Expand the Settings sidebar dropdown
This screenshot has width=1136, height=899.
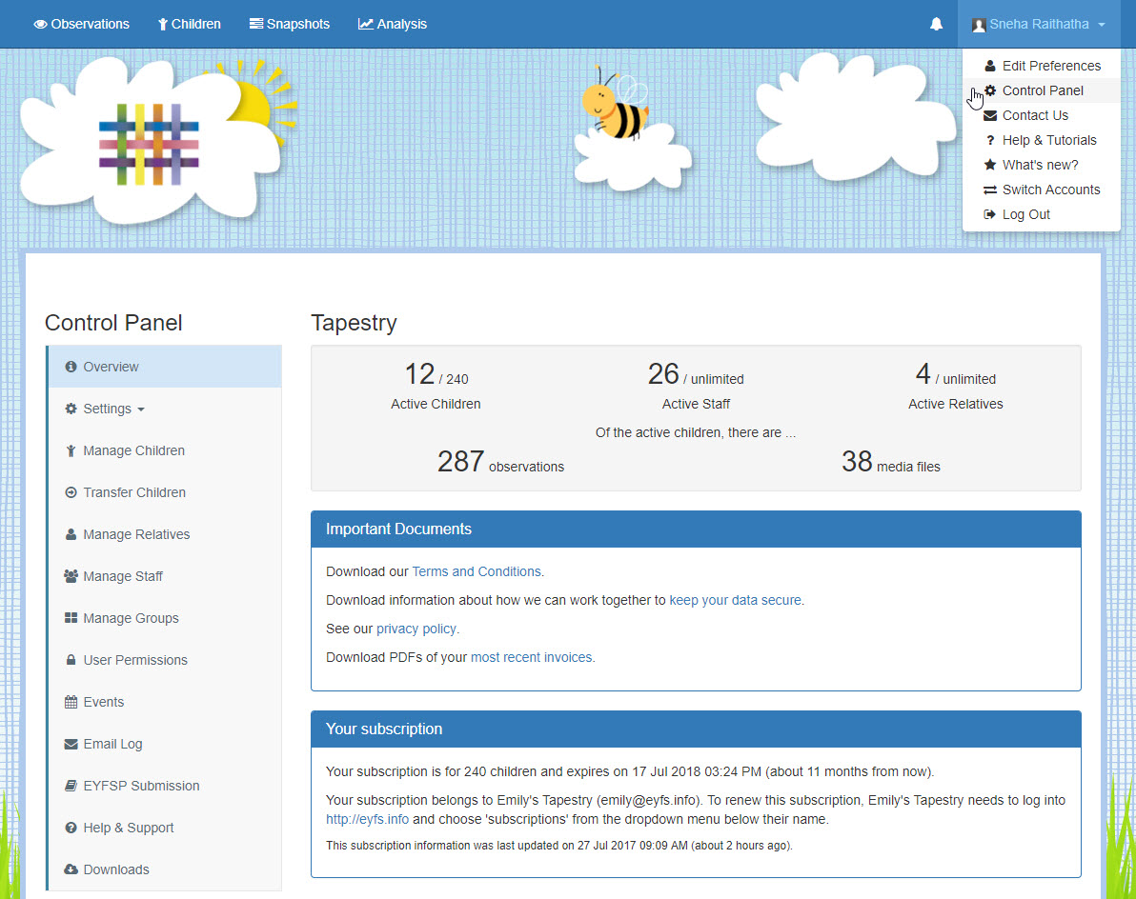pos(165,409)
